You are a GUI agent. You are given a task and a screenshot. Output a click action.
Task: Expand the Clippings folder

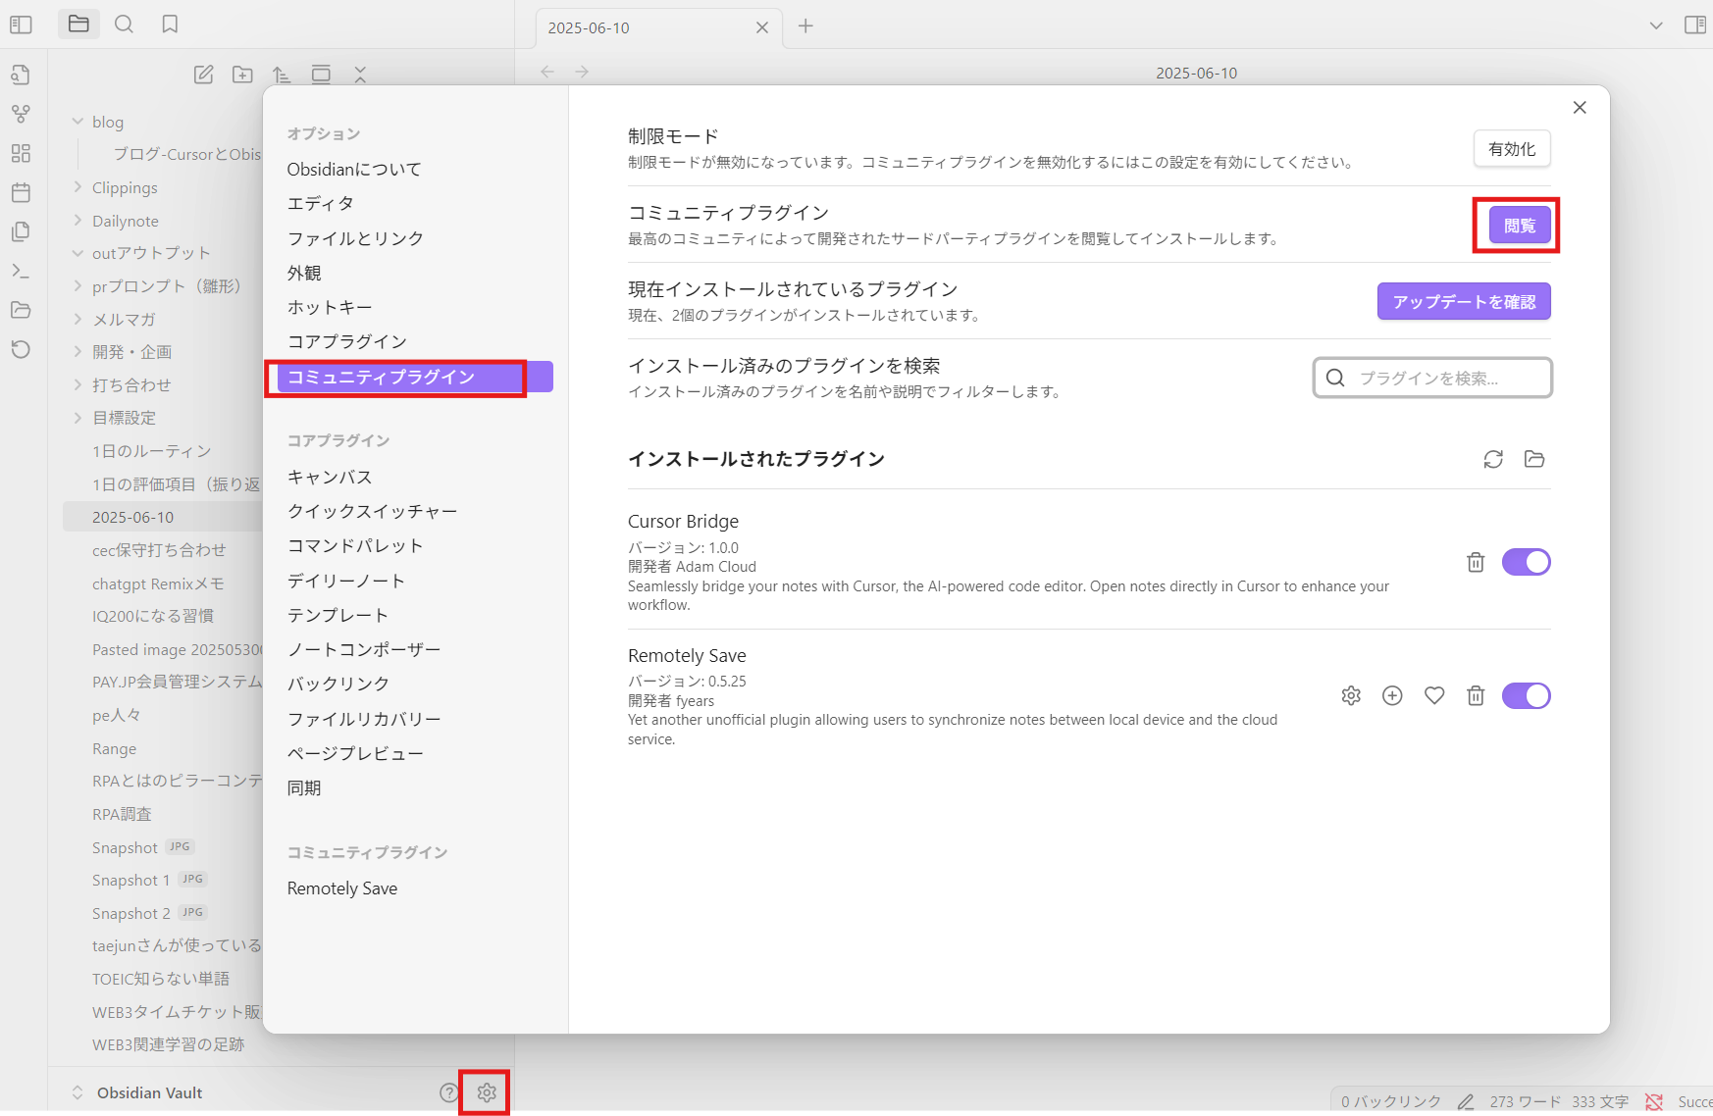[x=78, y=187]
